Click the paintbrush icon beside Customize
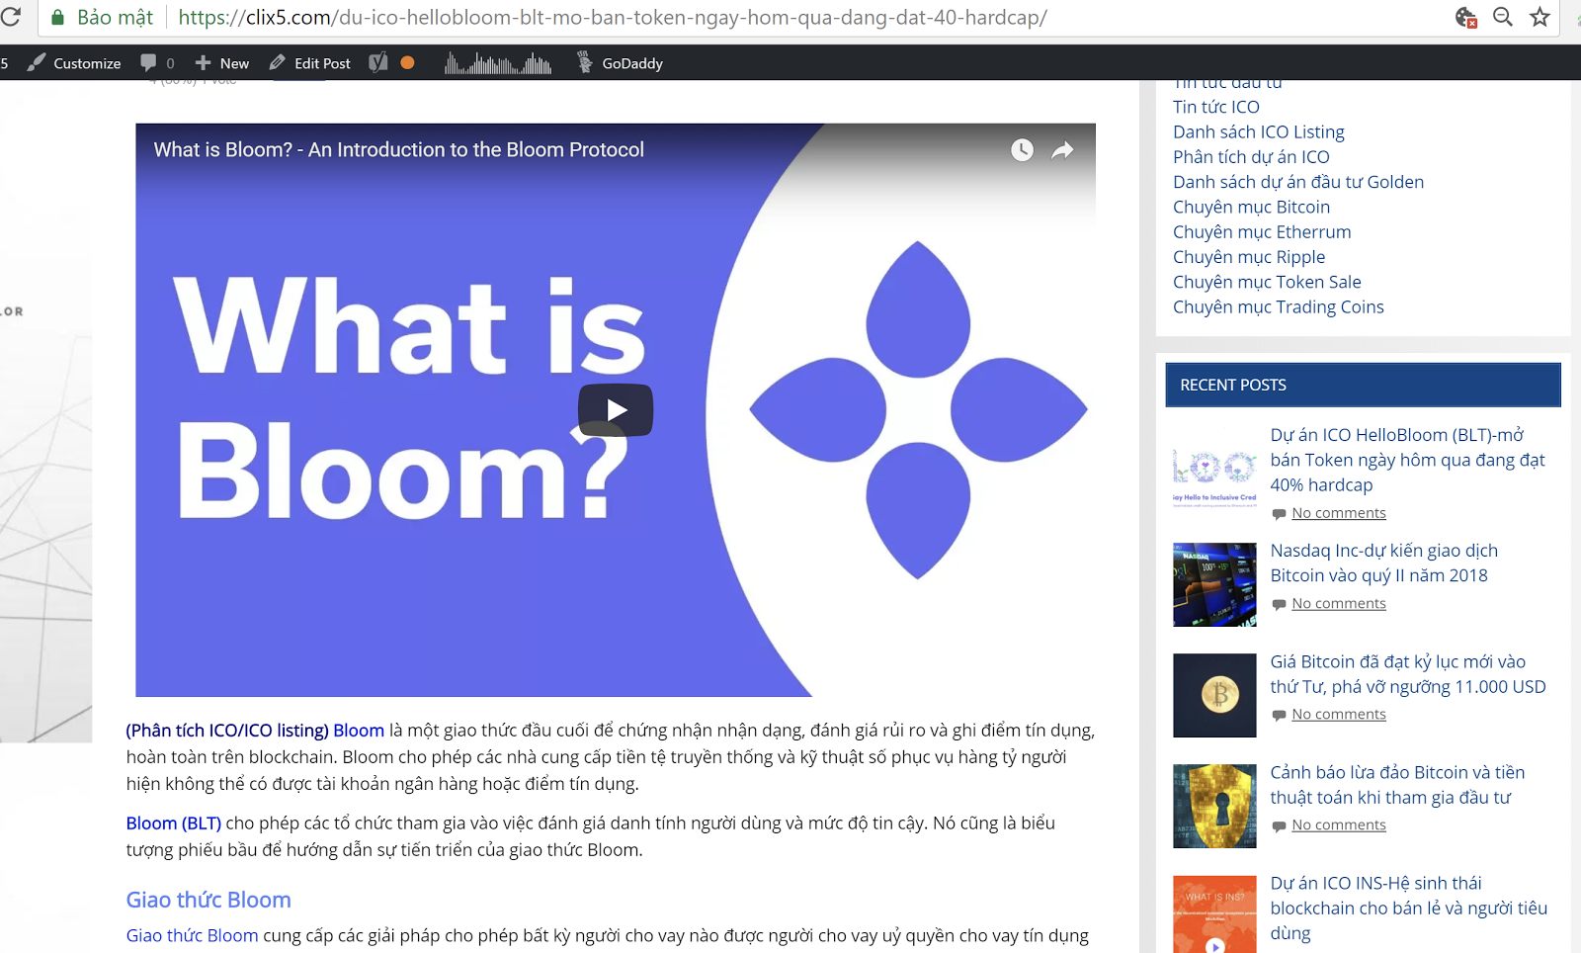Image resolution: width=1581 pixels, height=953 pixels. pyautogui.click(x=37, y=62)
